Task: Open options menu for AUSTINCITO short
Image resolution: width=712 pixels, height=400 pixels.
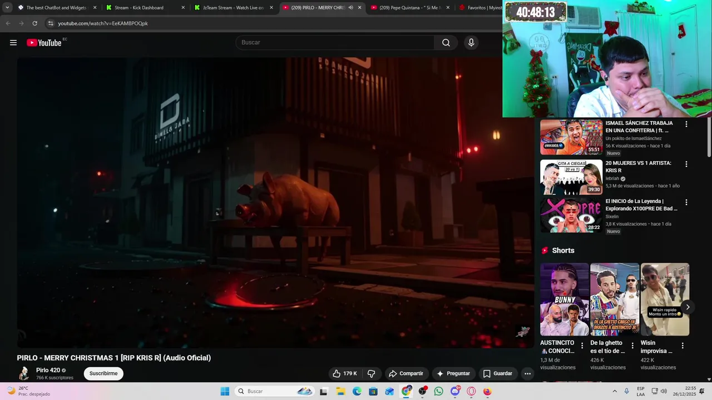Action: pos(582,346)
